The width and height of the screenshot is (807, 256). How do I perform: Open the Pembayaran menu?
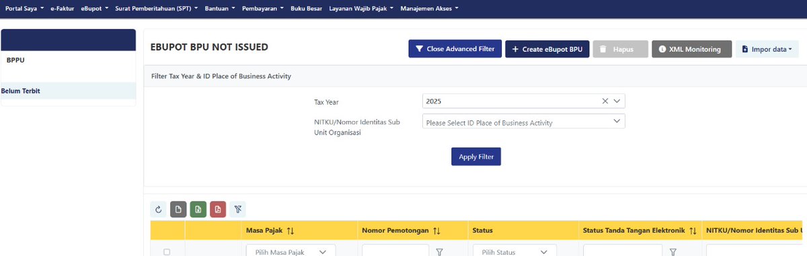(x=264, y=9)
